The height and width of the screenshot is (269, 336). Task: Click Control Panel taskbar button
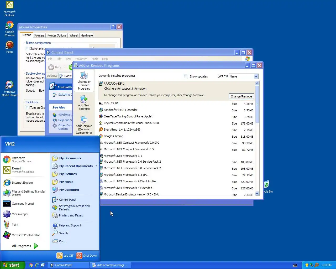69,265
